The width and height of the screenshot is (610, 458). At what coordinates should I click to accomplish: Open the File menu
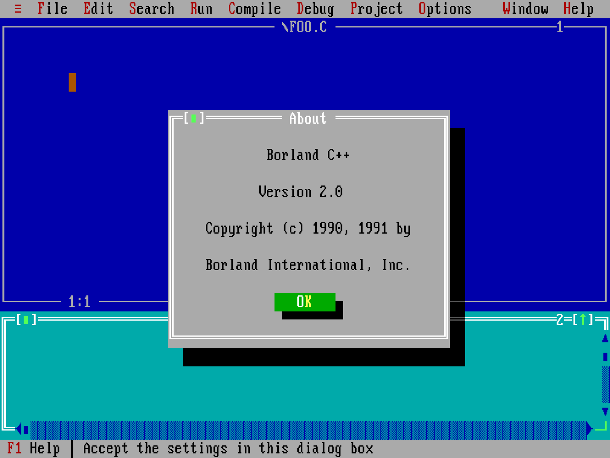[52, 8]
